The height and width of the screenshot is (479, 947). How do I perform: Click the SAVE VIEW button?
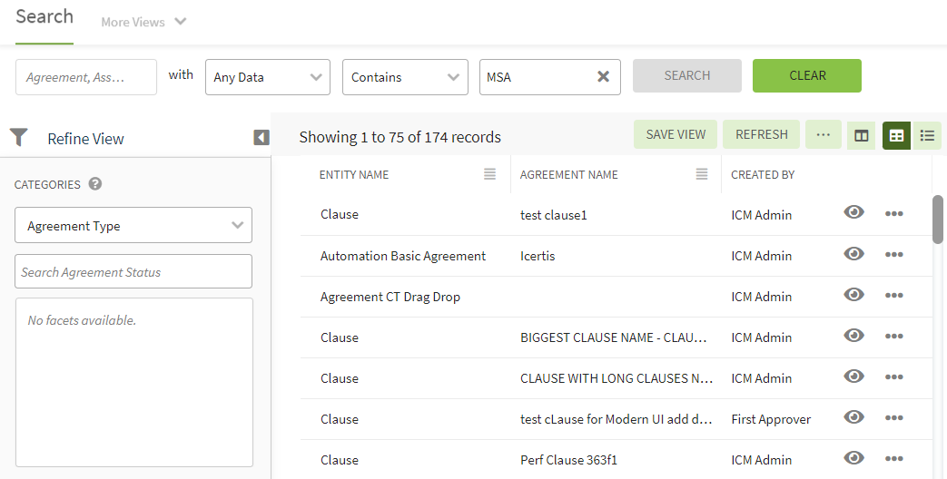click(676, 134)
